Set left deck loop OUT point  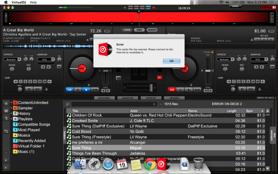38,89
